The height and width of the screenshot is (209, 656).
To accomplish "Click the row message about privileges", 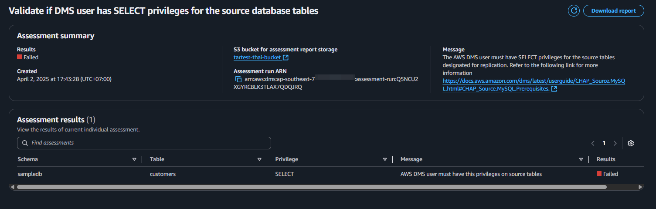I will (471, 174).
